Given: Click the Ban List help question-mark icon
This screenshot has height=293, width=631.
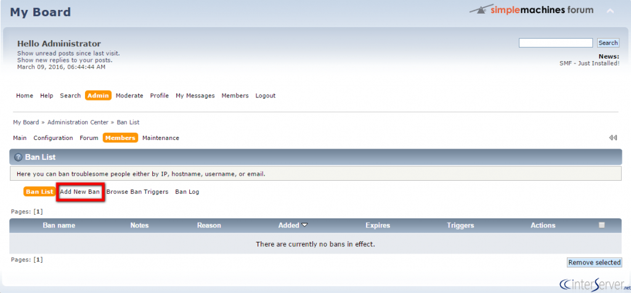Looking at the screenshot, I should pyautogui.click(x=18, y=157).
